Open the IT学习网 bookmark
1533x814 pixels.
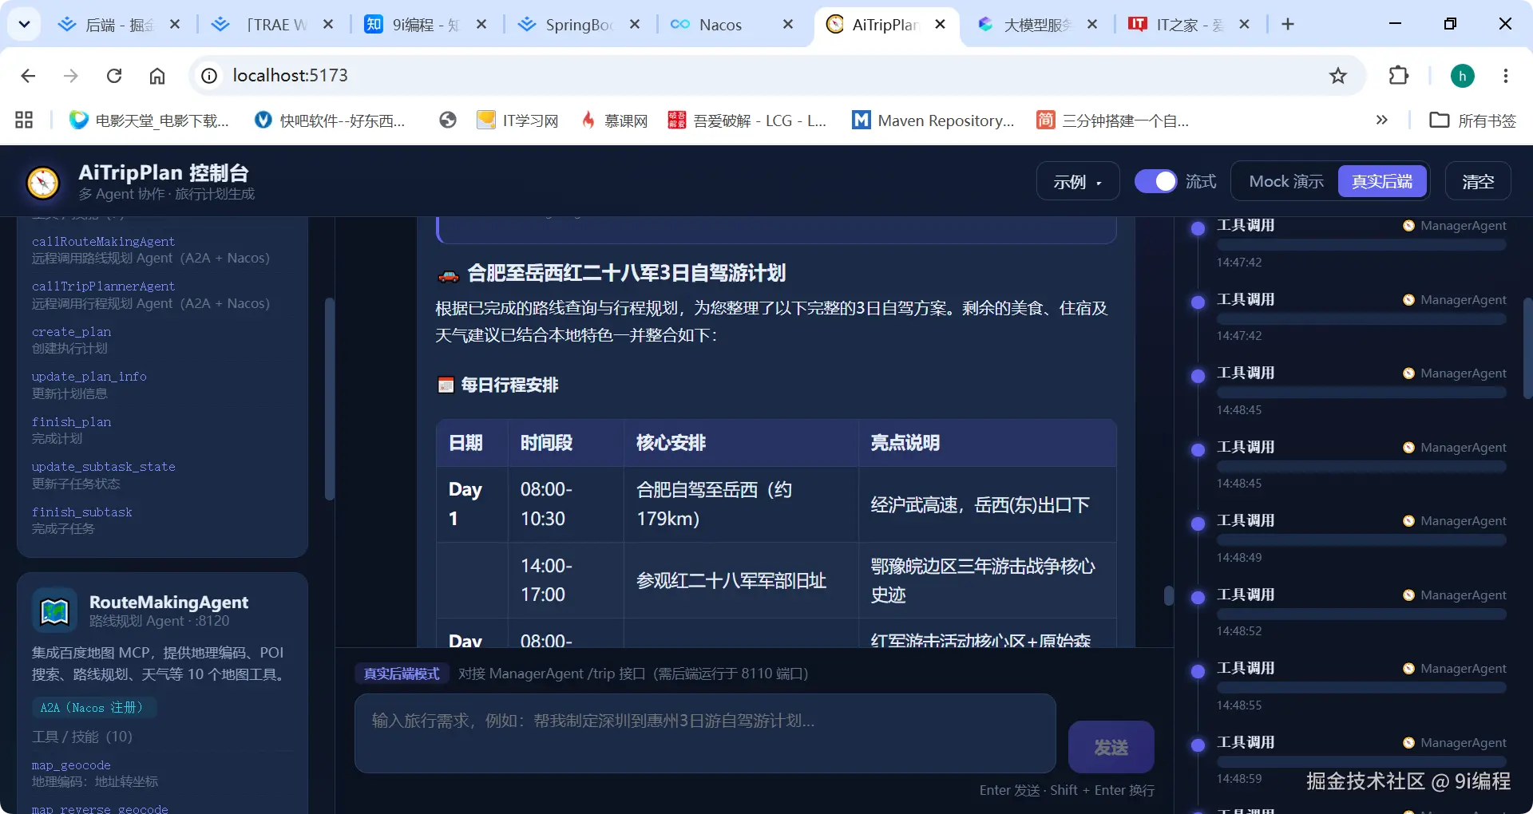[517, 121]
